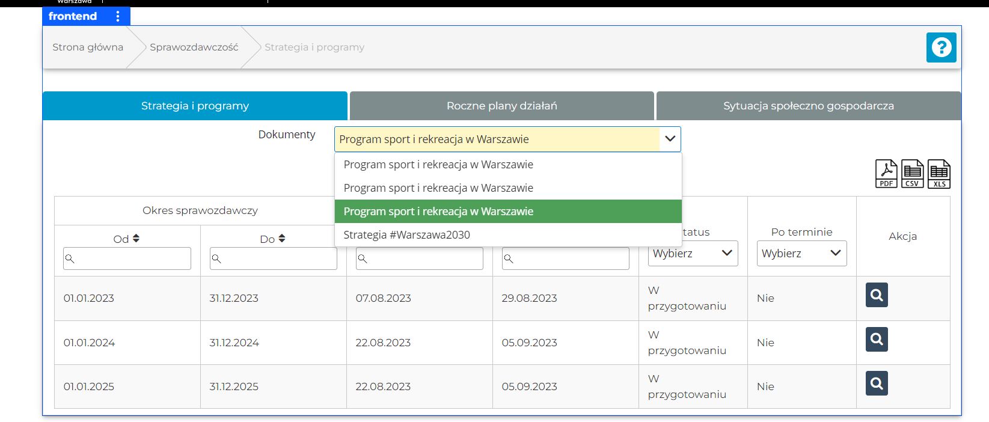Go to Strona główna breadcrumb
Image resolution: width=989 pixels, height=422 pixels.
coord(88,47)
